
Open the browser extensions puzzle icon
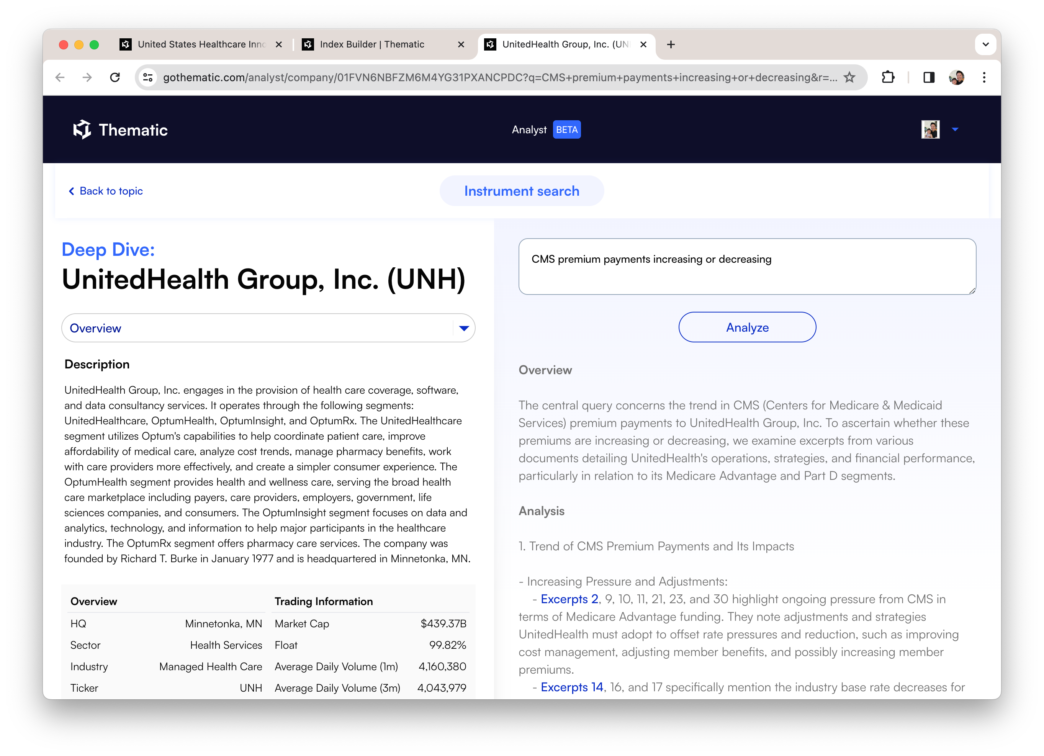(x=888, y=77)
